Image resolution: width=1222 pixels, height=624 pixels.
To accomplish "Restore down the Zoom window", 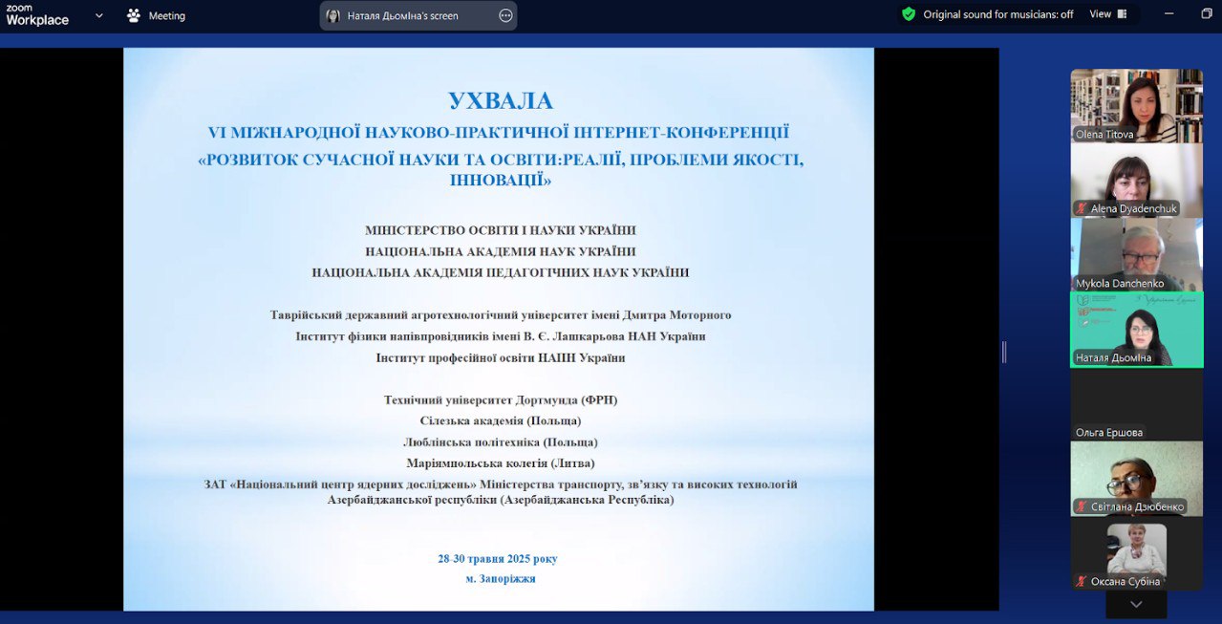I will click(1207, 14).
